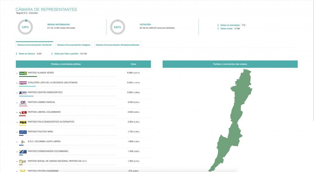
Task: Click the 'VOTACIÓN:' label
Action: pos(145,24)
